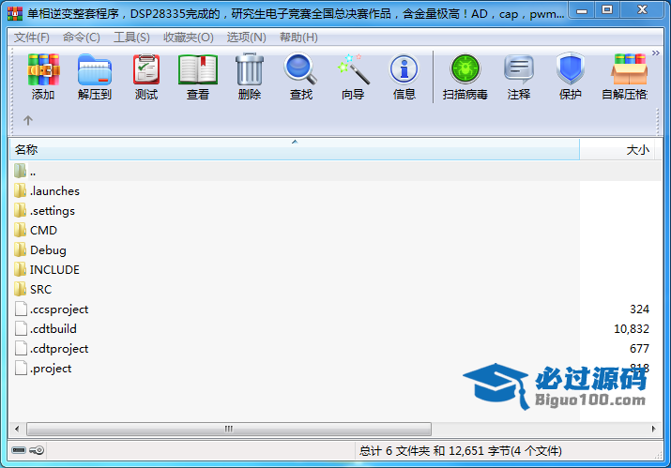Select the .project file
The height and width of the screenshot is (468, 671).
43,368
